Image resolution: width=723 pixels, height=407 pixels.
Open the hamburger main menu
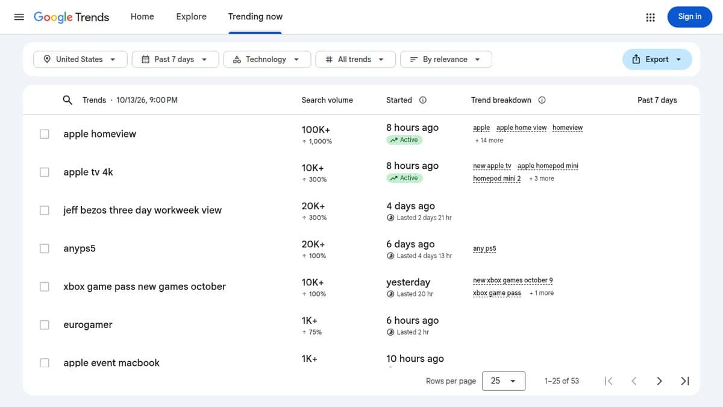pos(19,17)
